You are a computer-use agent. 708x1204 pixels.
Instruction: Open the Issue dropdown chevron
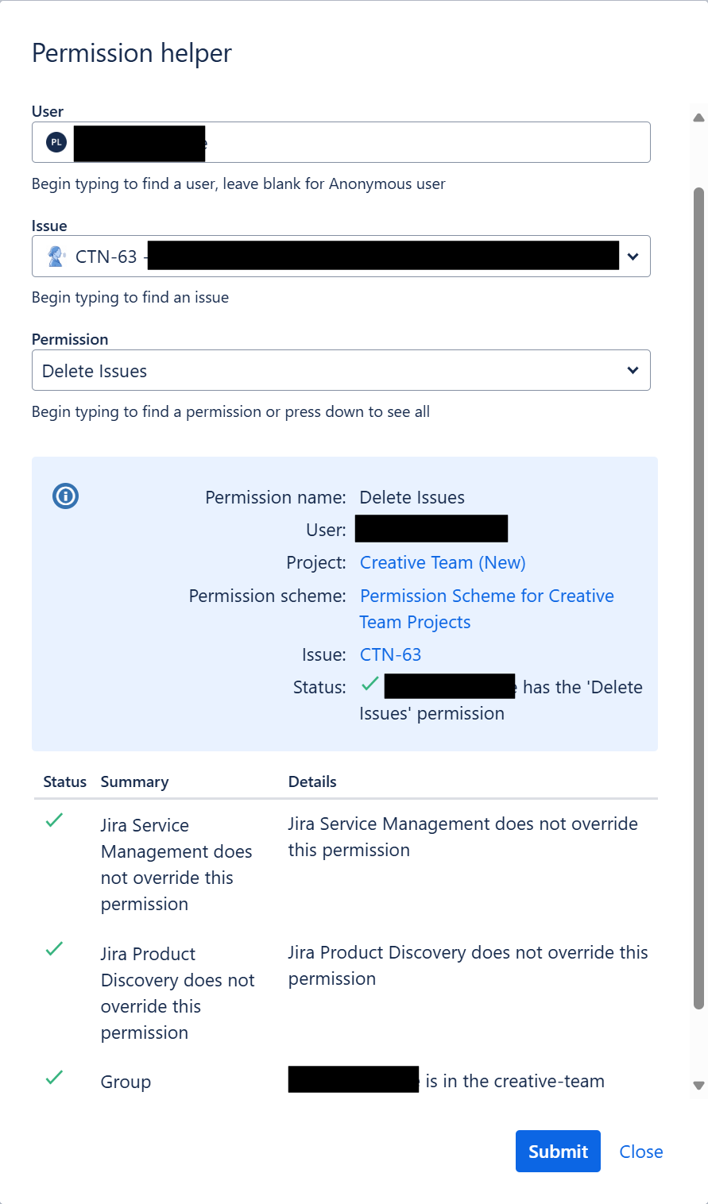tap(633, 257)
